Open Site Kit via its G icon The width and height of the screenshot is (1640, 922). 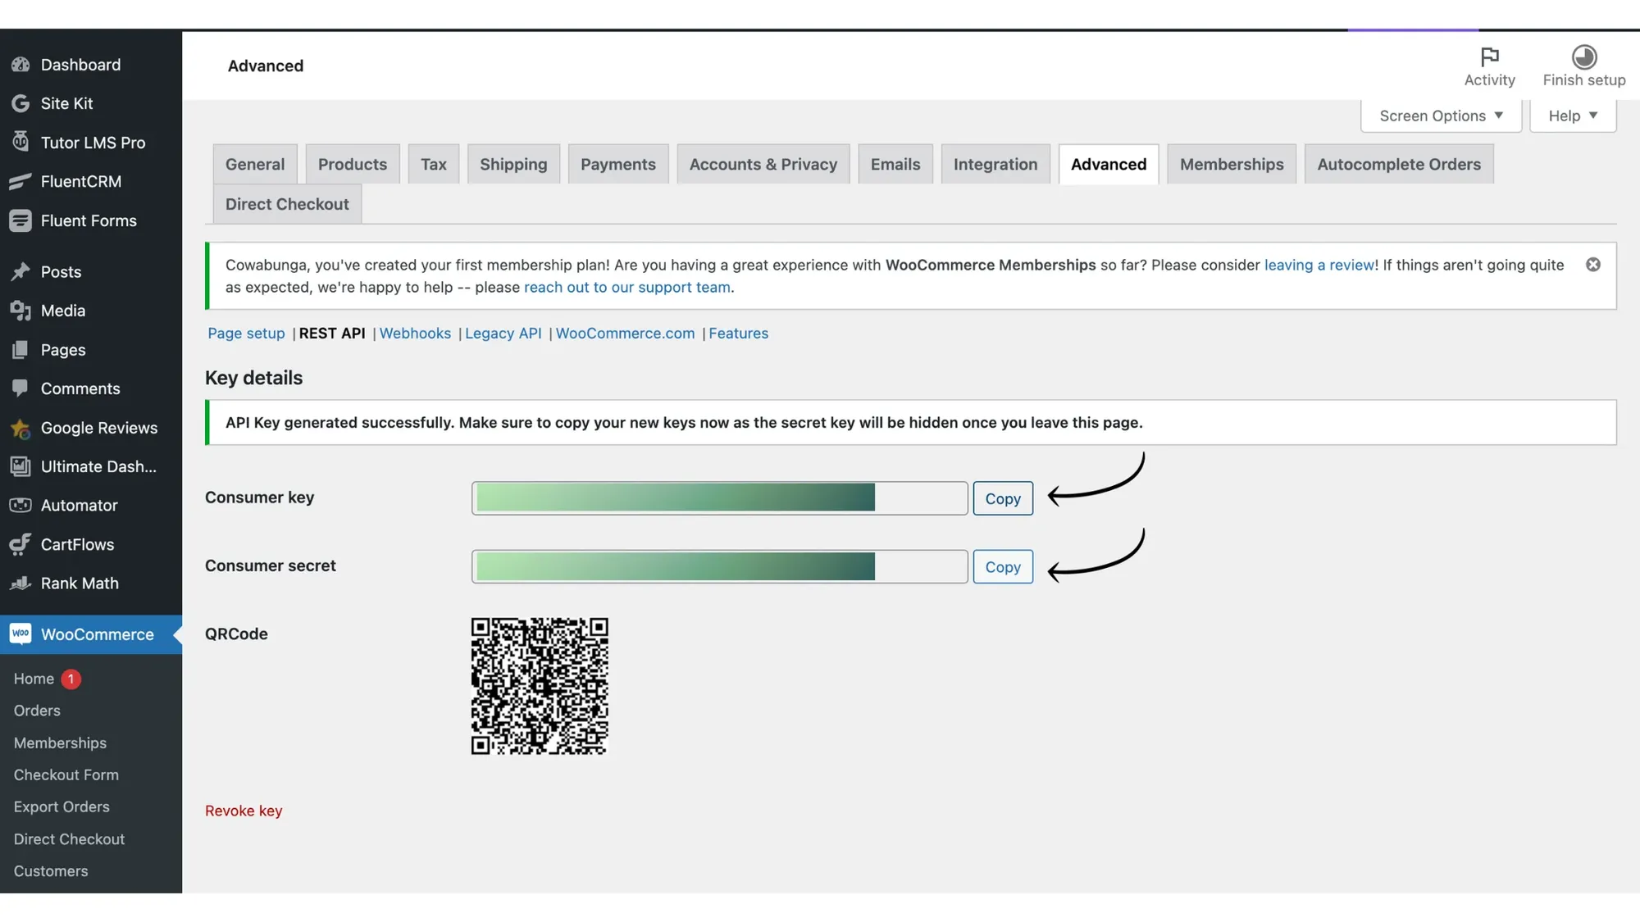(20, 103)
